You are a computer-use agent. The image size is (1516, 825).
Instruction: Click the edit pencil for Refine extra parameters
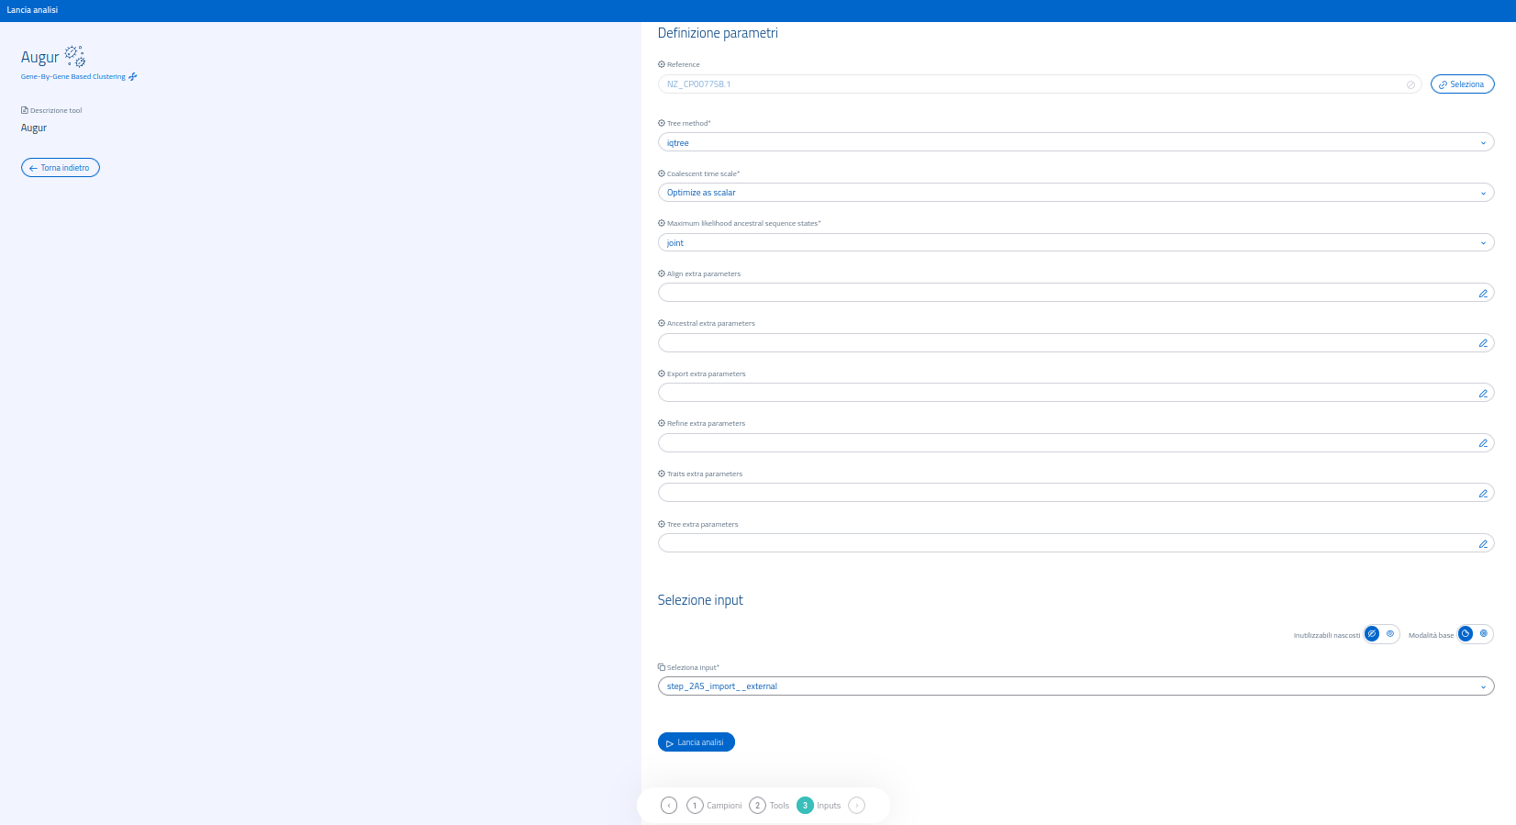click(x=1482, y=443)
